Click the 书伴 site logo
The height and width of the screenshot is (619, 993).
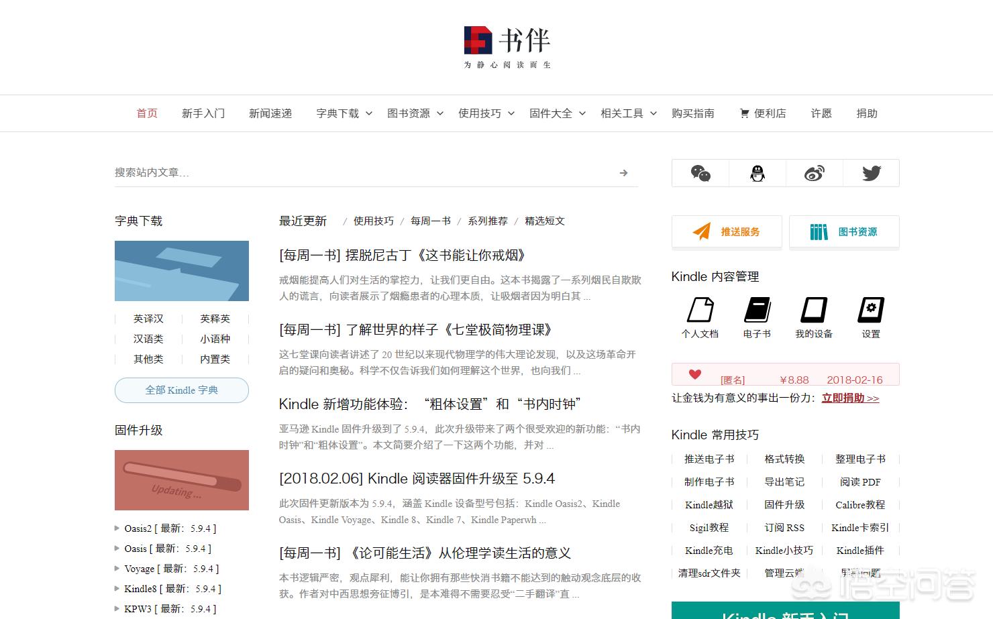(507, 46)
